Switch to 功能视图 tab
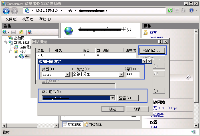Viewport: 200px width, 136px height. pos(72,124)
